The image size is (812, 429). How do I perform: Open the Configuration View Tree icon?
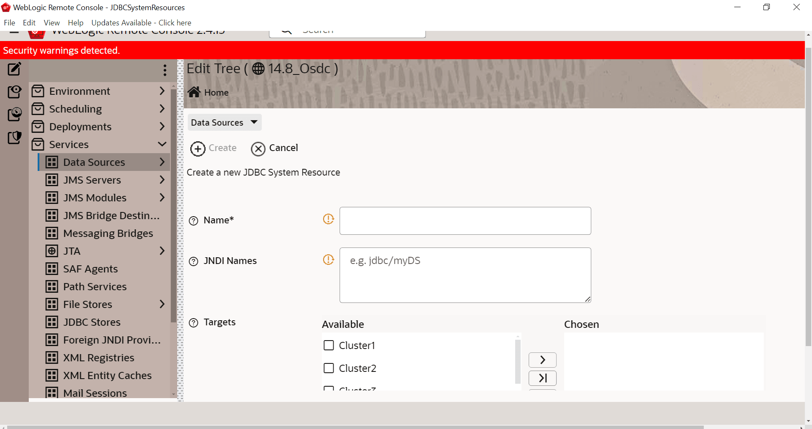pos(14,92)
